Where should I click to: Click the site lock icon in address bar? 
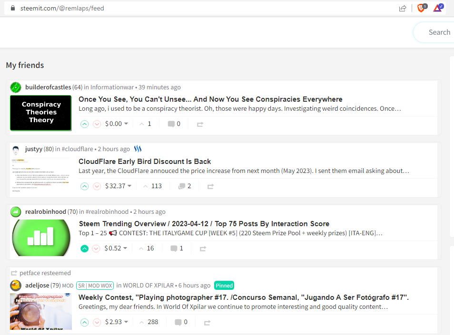[13, 8]
